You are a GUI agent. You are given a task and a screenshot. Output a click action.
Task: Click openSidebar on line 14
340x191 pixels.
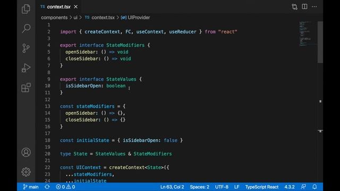(80, 113)
